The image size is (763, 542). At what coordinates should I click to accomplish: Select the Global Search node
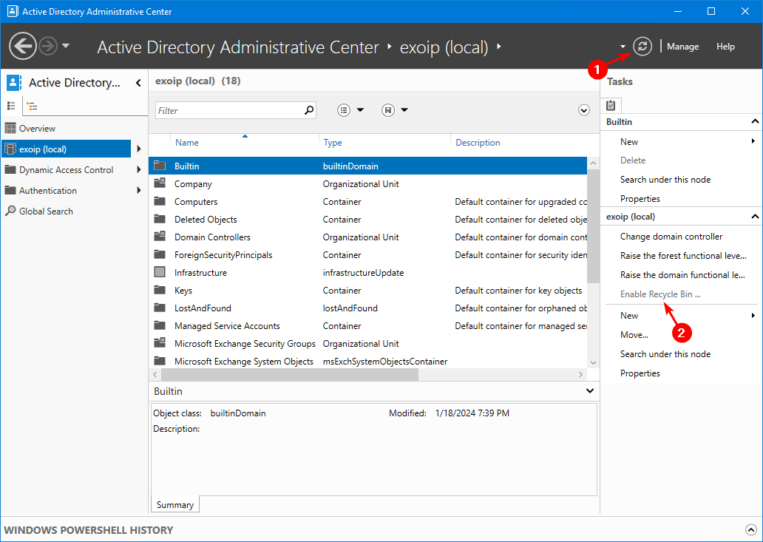click(46, 211)
